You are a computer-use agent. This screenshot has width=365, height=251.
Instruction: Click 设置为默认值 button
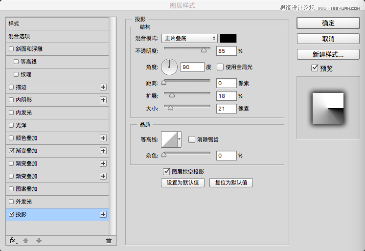(182, 183)
